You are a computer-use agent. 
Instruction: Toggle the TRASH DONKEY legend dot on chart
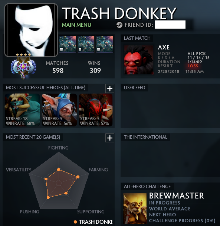pyautogui.click(x=75, y=222)
